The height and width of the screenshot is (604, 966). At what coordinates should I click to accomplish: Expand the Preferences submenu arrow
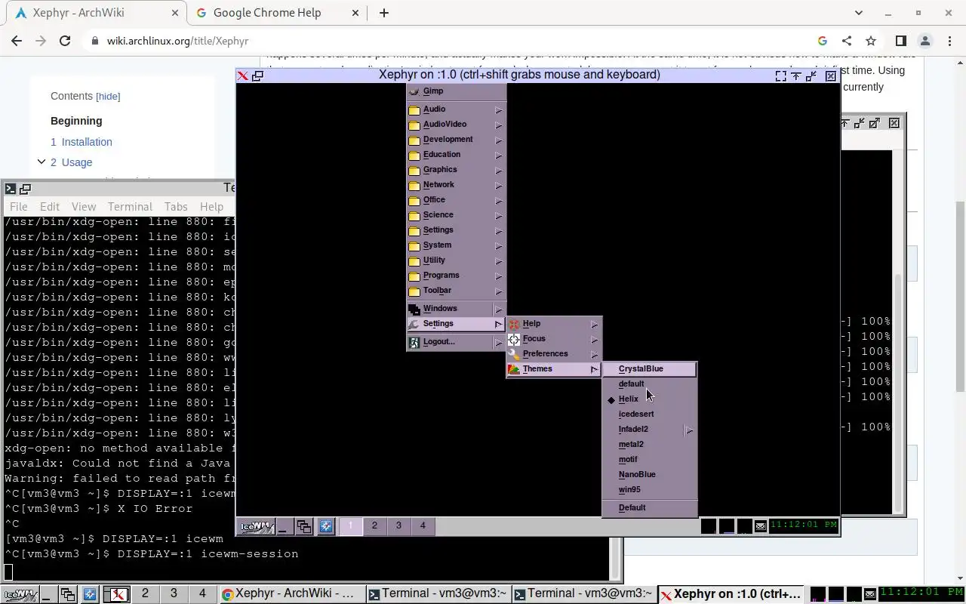(595, 355)
